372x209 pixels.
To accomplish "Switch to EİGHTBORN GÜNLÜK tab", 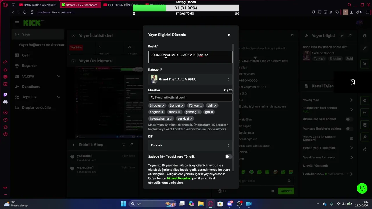I will pyautogui.click(x=122, y=5).
